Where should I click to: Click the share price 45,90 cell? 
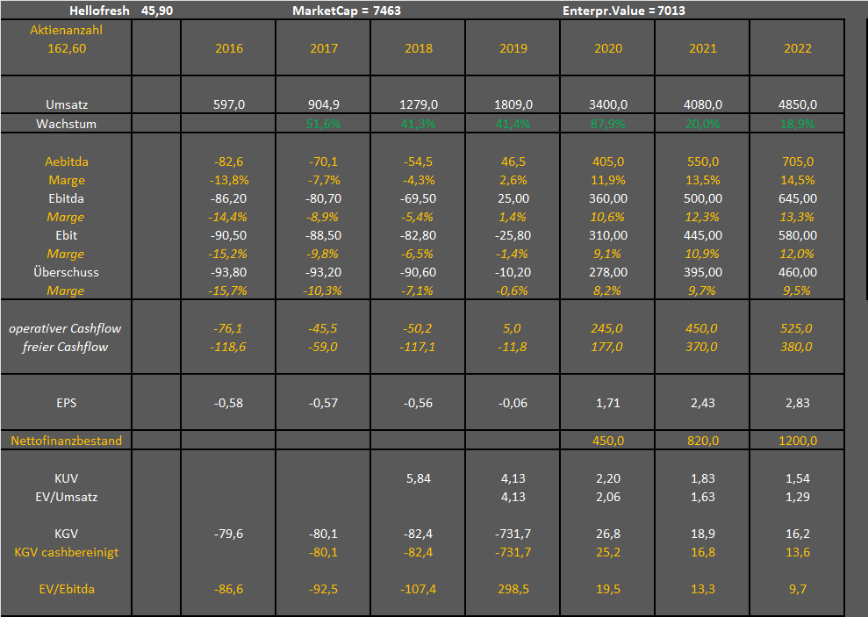[156, 11]
